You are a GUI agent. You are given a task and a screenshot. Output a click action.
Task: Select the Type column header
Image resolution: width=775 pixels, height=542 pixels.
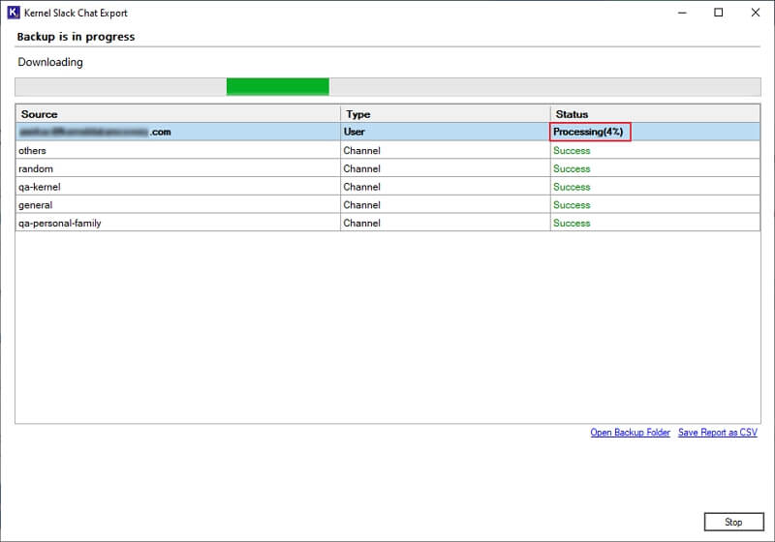446,114
